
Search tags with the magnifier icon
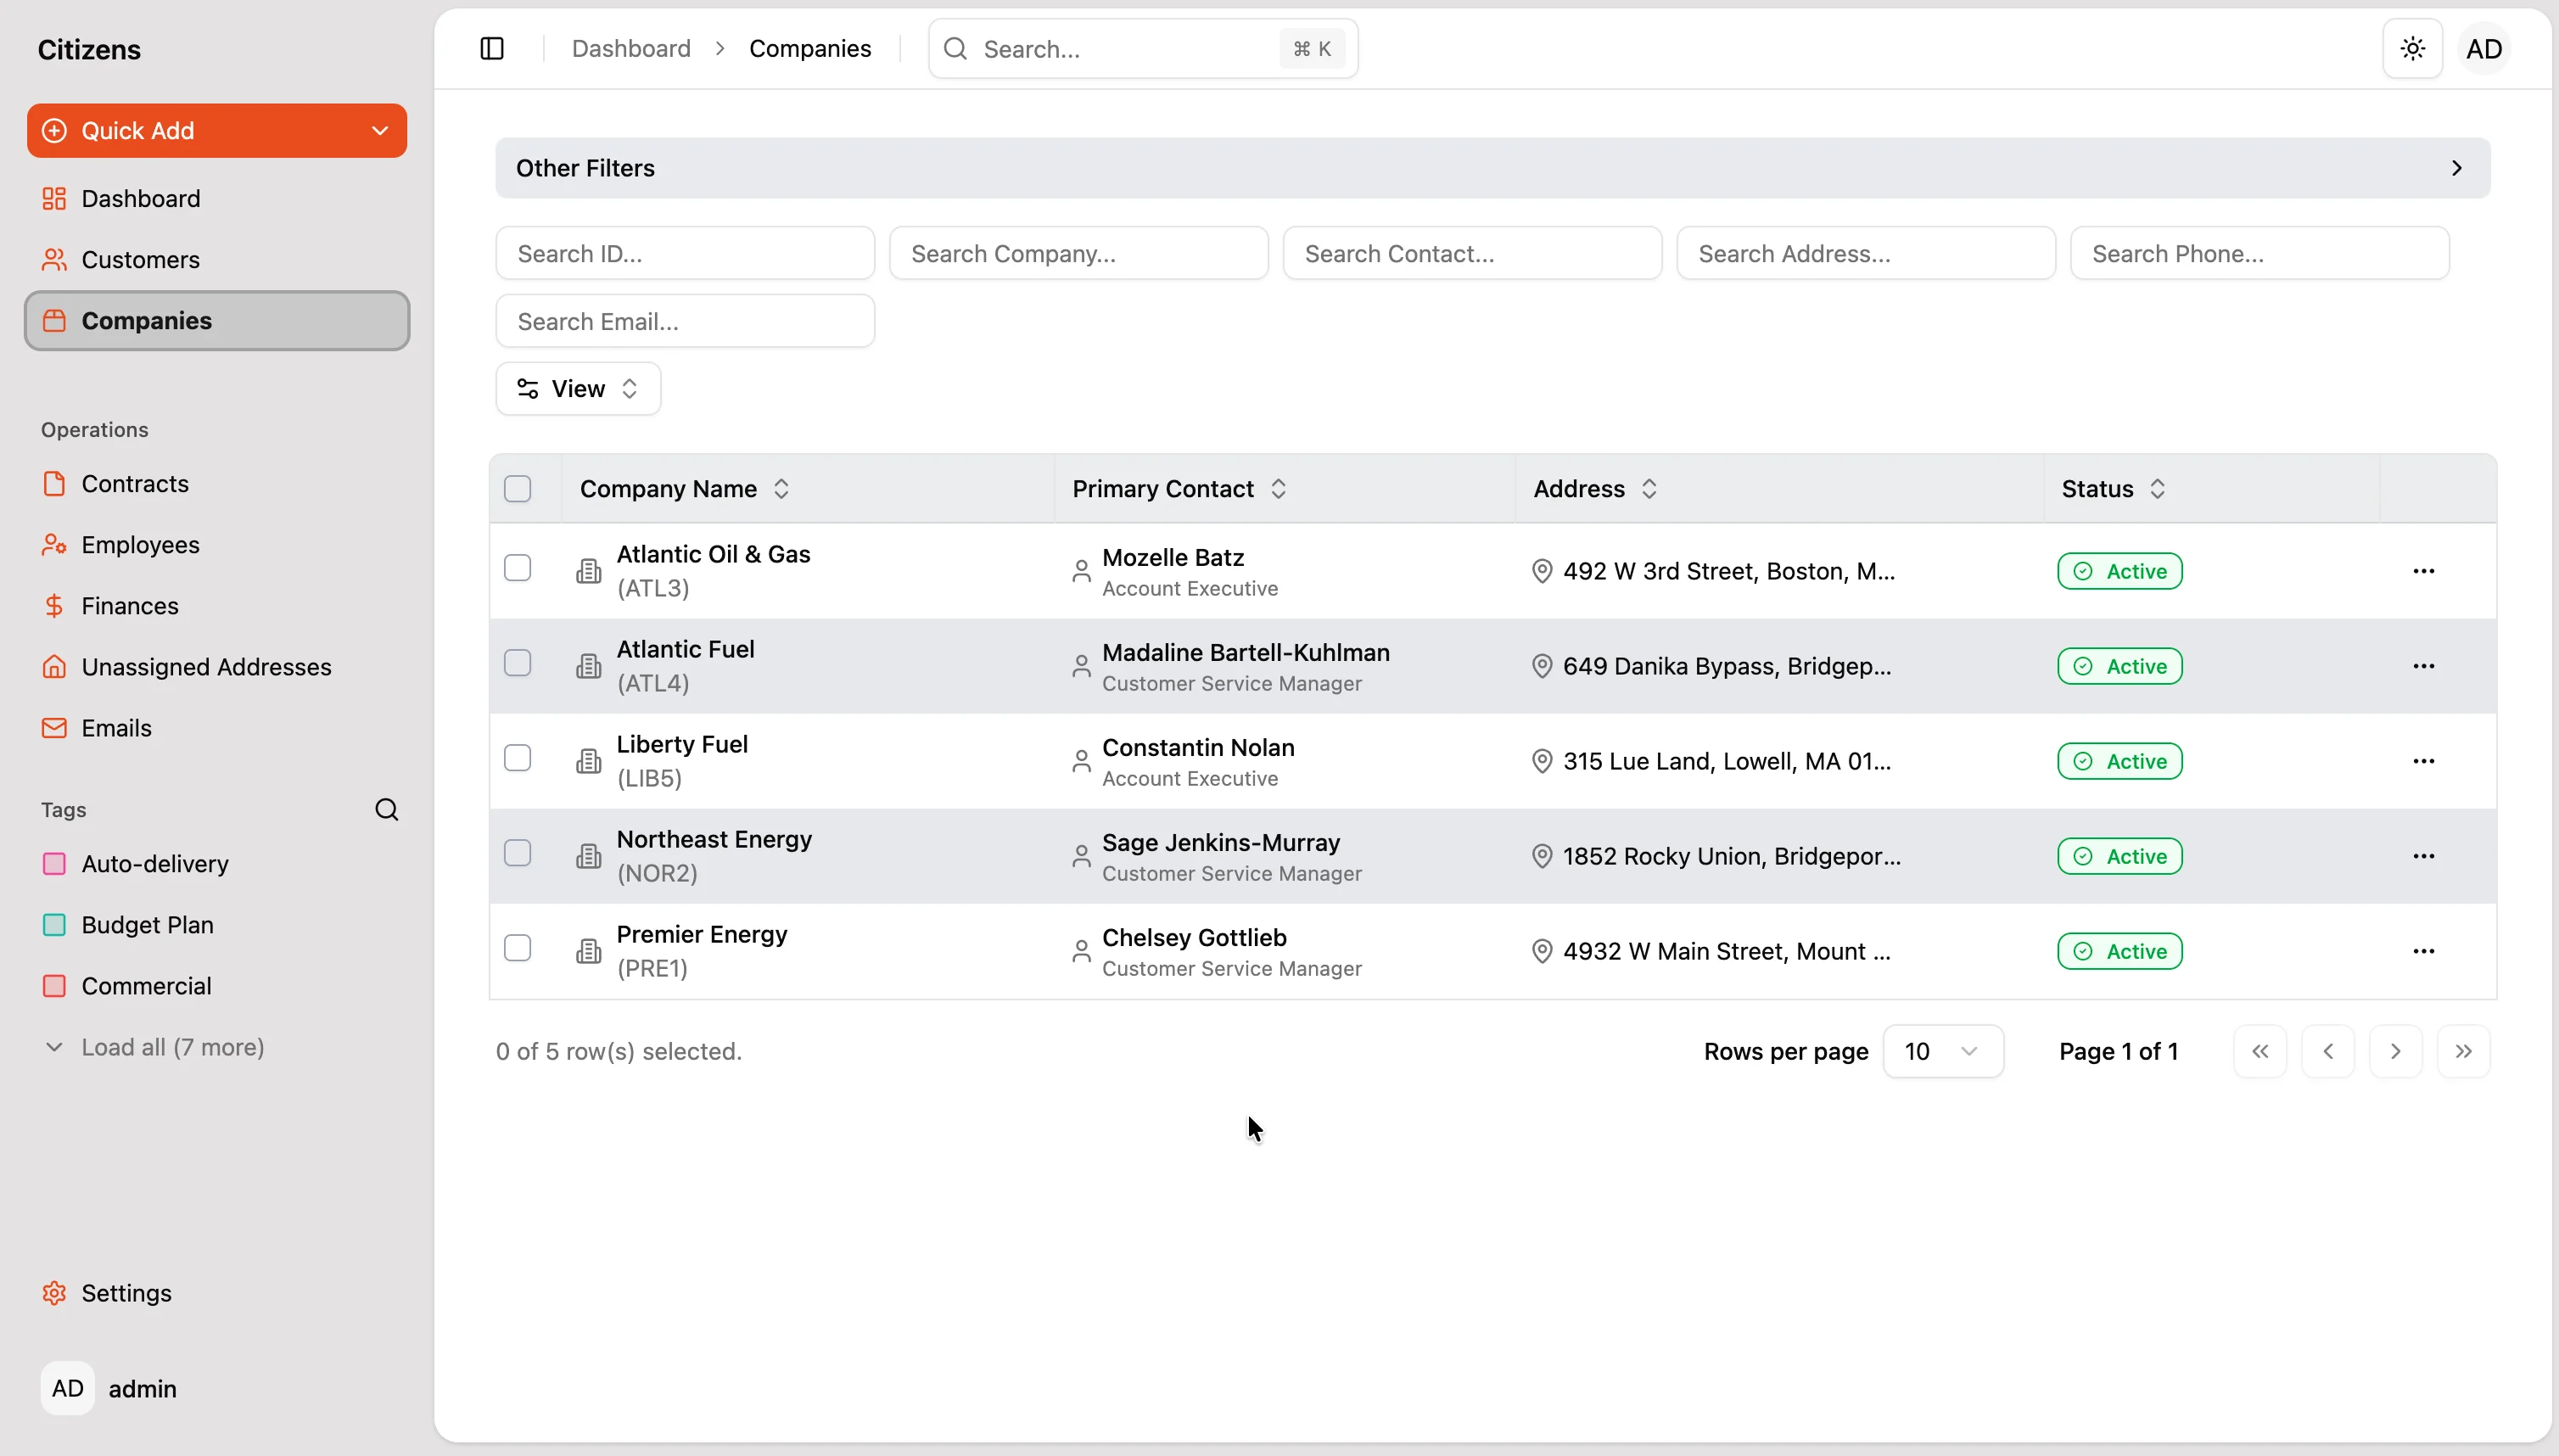click(386, 809)
